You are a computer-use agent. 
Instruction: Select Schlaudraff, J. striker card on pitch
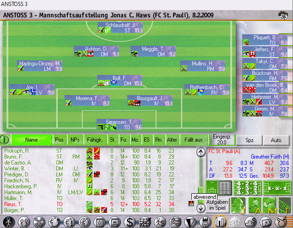click(x=120, y=27)
